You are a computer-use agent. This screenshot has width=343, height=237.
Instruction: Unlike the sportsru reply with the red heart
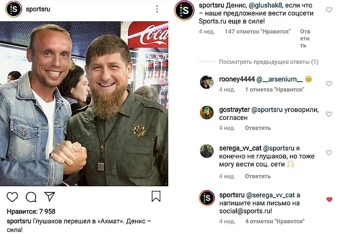(x=329, y=199)
